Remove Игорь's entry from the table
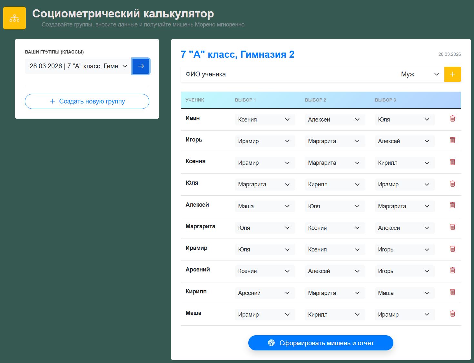Screen dimensions: 474x363 click(452, 140)
